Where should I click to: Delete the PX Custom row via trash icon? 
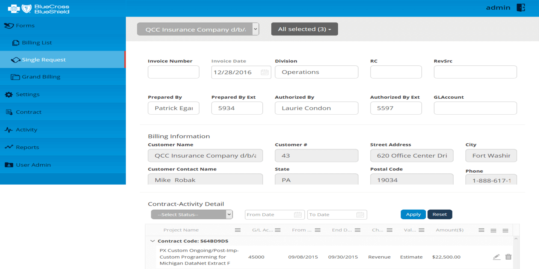(508, 257)
